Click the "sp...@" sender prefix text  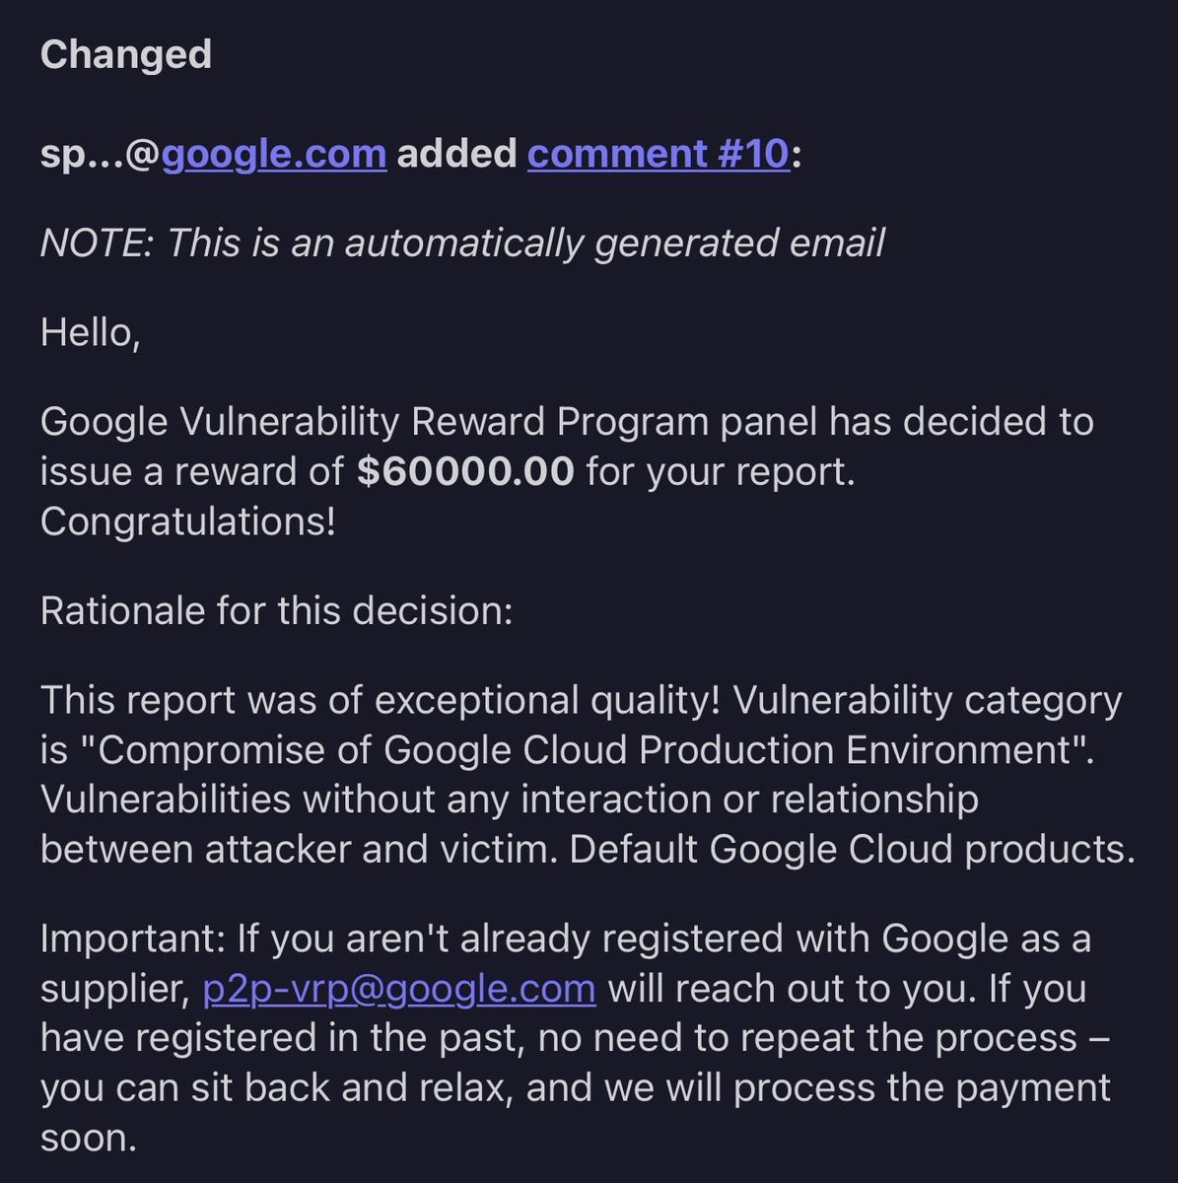[101, 155]
